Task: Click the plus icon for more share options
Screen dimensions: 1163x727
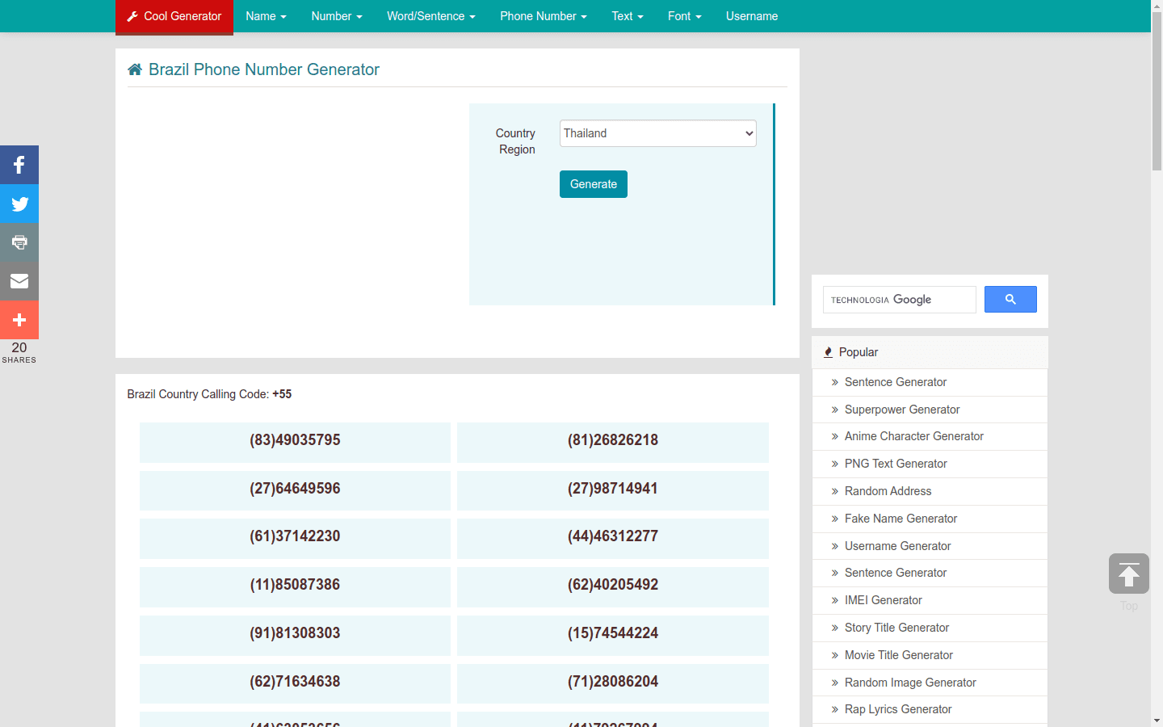Action: 19,319
